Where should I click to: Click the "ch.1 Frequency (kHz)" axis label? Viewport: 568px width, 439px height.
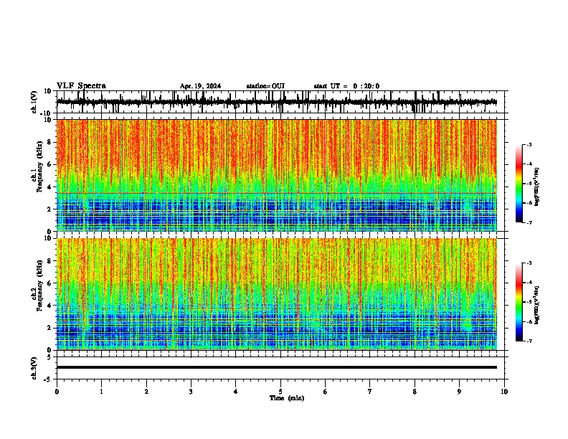[37, 166]
